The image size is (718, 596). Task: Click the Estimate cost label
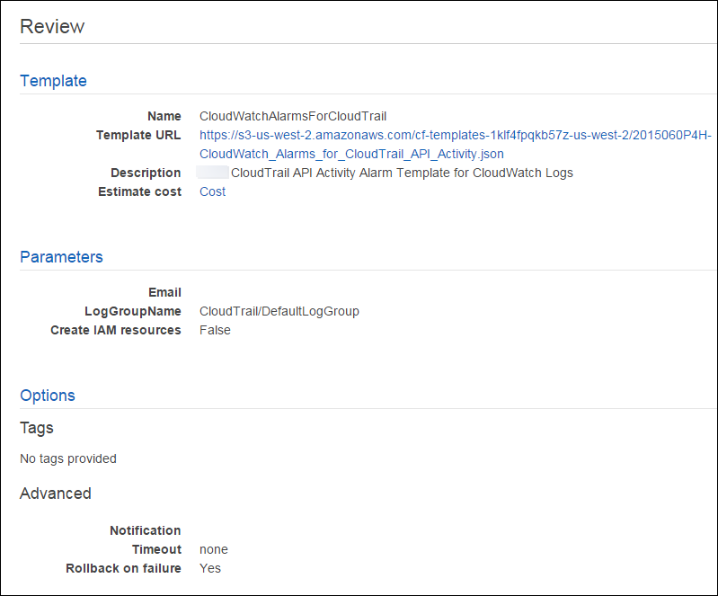pos(139,191)
